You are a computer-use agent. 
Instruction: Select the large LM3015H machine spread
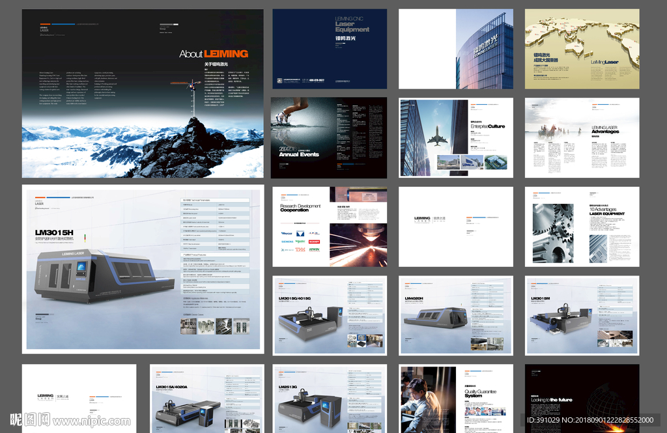point(143,269)
